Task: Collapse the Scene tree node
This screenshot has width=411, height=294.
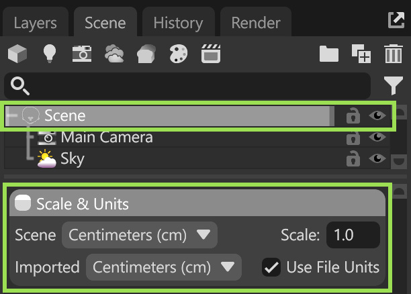Action: pyautogui.click(x=9, y=115)
